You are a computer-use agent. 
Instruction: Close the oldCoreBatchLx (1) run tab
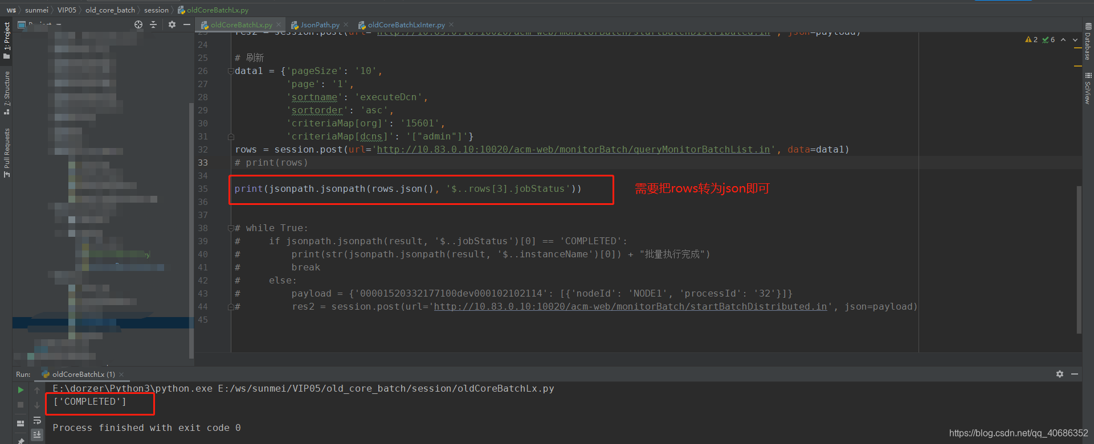pos(121,374)
